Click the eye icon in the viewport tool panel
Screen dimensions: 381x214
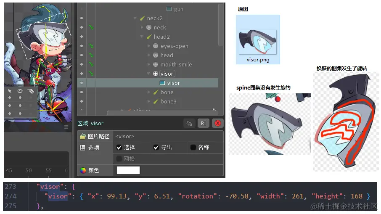(x=20, y=91)
